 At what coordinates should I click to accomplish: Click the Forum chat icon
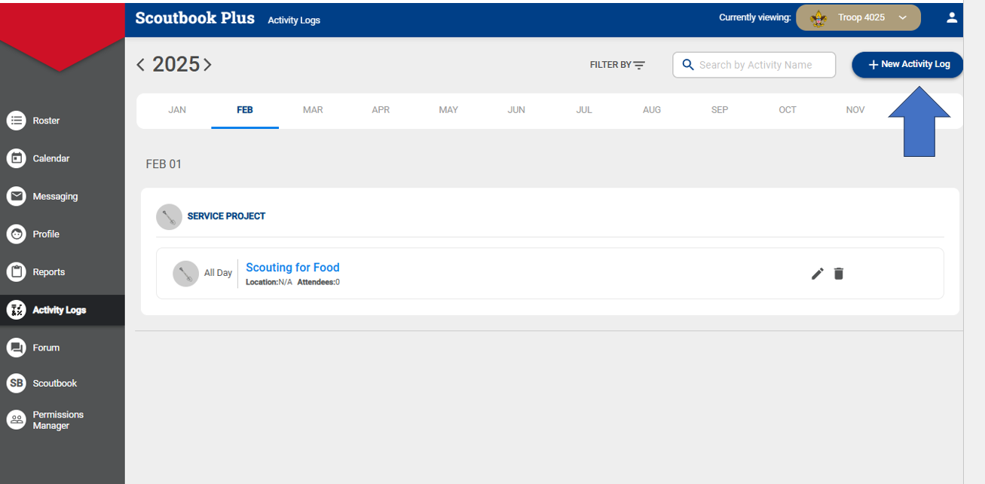coord(16,348)
